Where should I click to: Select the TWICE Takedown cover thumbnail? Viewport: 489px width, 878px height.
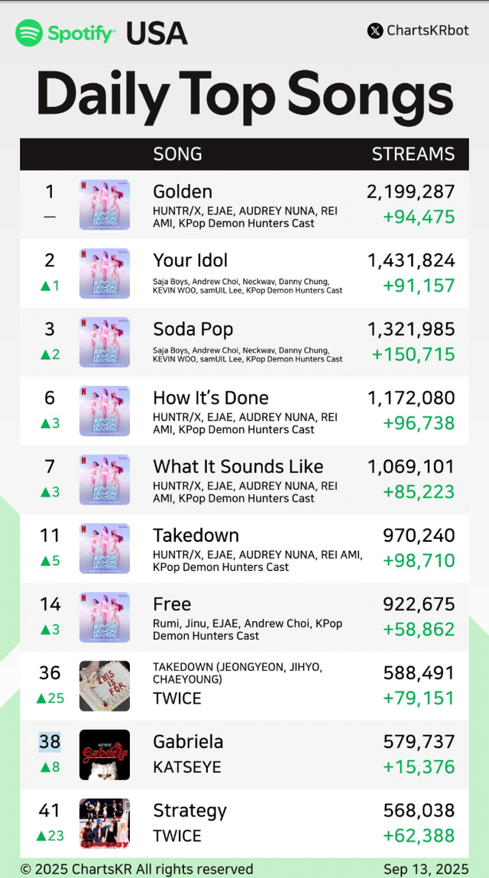click(x=105, y=686)
